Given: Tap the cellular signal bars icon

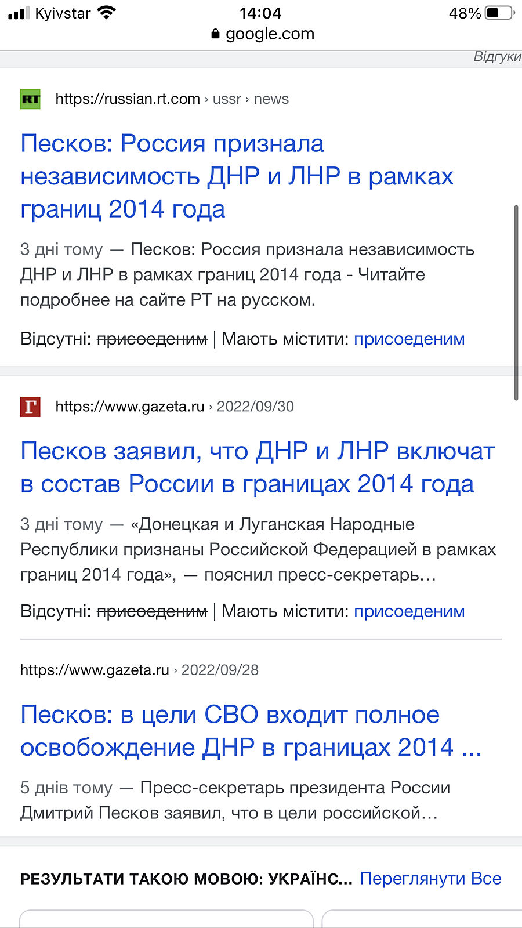Looking at the screenshot, I should coord(19,13).
